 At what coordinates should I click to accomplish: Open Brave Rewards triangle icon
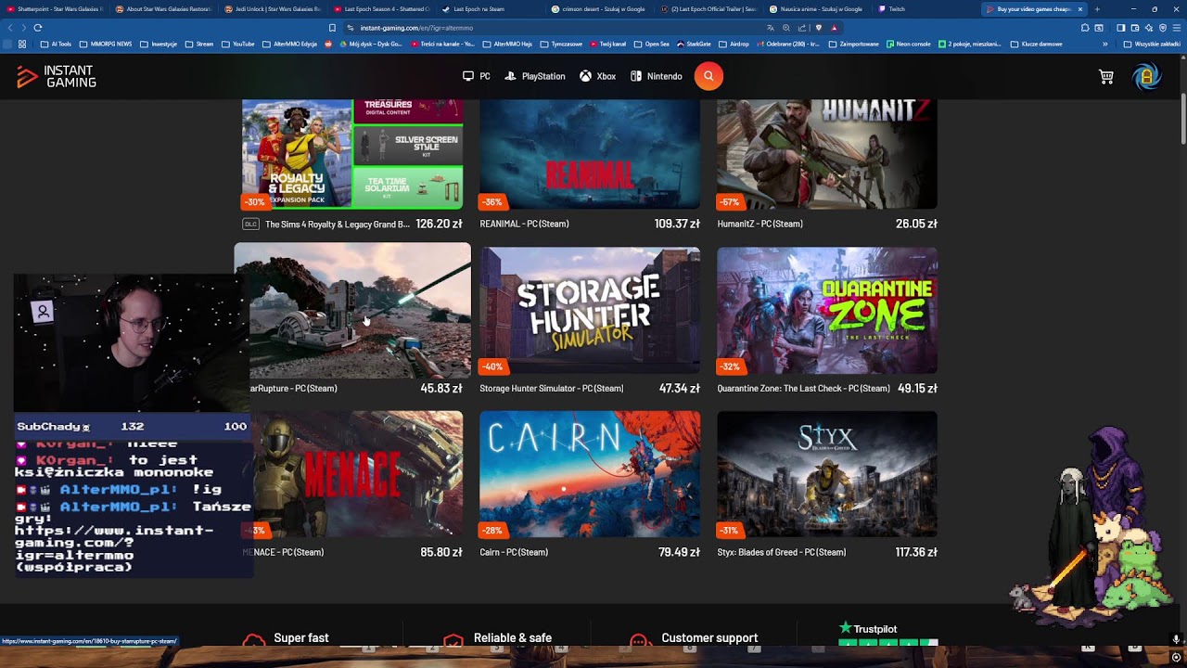[834, 28]
